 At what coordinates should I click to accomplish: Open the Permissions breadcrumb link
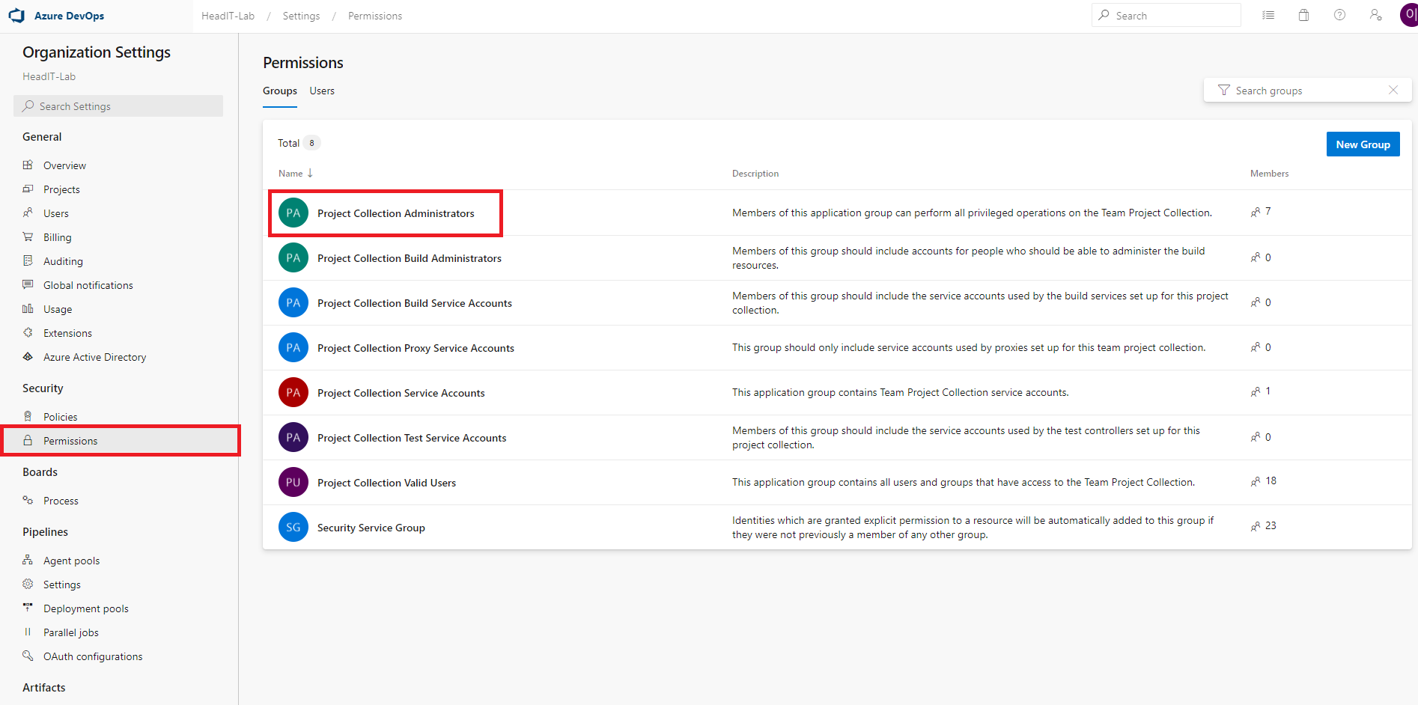click(375, 16)
